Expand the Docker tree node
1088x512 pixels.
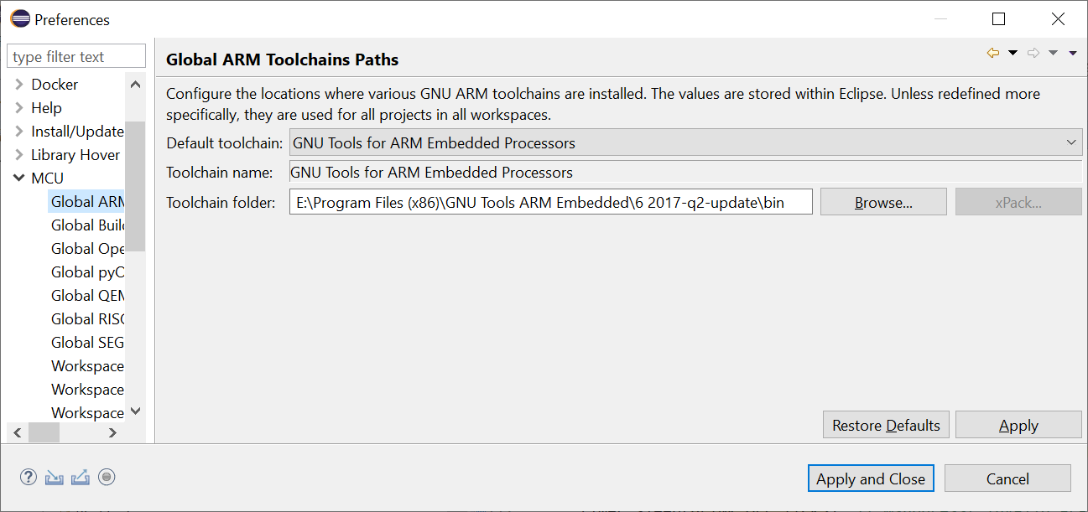point(18,84)
